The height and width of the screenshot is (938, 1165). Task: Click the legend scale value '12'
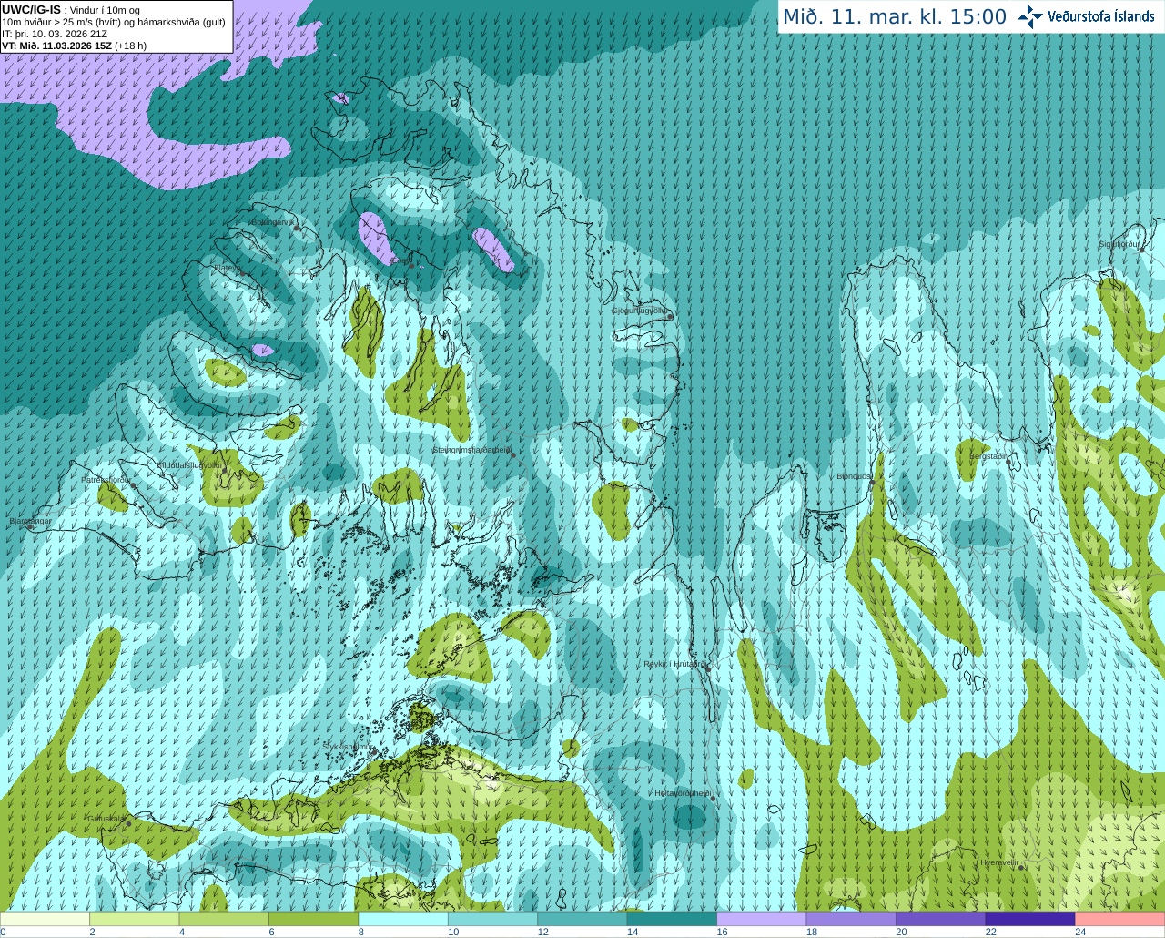coord(542,932)
